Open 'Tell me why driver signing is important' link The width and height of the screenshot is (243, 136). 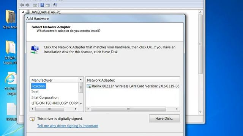click(68, 126)
